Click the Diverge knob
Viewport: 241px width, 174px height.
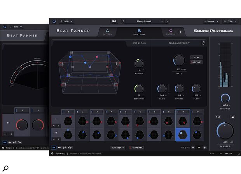click(x=179, y=89)
